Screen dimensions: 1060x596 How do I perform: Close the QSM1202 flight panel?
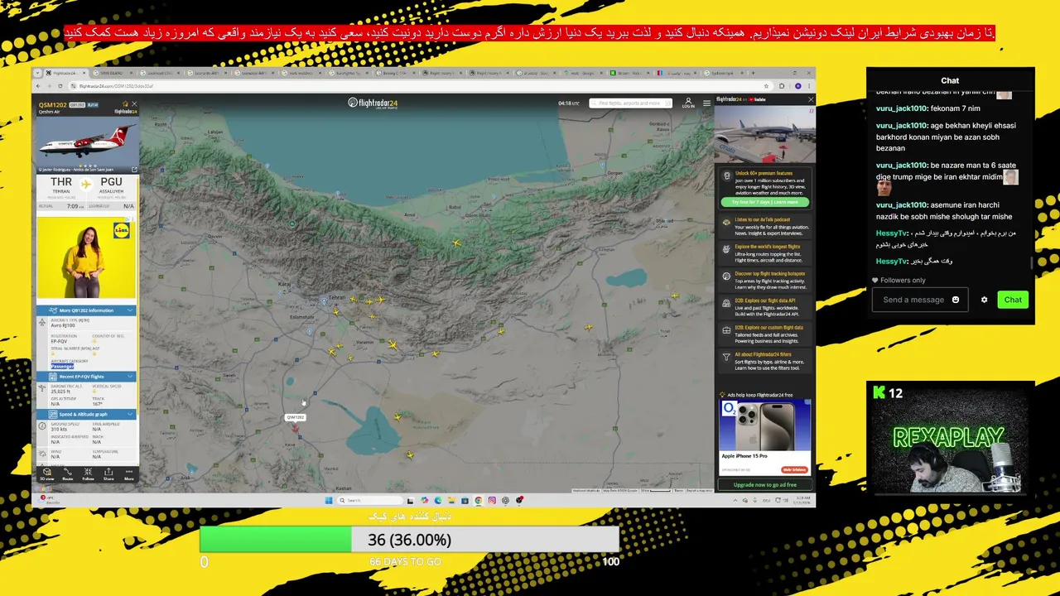tap(134, 104)
